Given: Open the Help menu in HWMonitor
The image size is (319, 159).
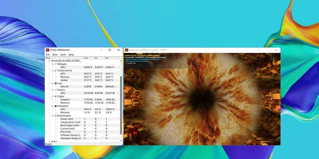Looking at the screenshot, I should pyautogui.click(x=71, y=54).
